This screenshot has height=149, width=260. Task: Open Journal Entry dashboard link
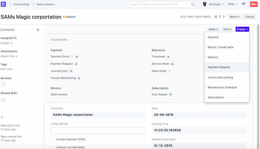[x=59, y=71]
